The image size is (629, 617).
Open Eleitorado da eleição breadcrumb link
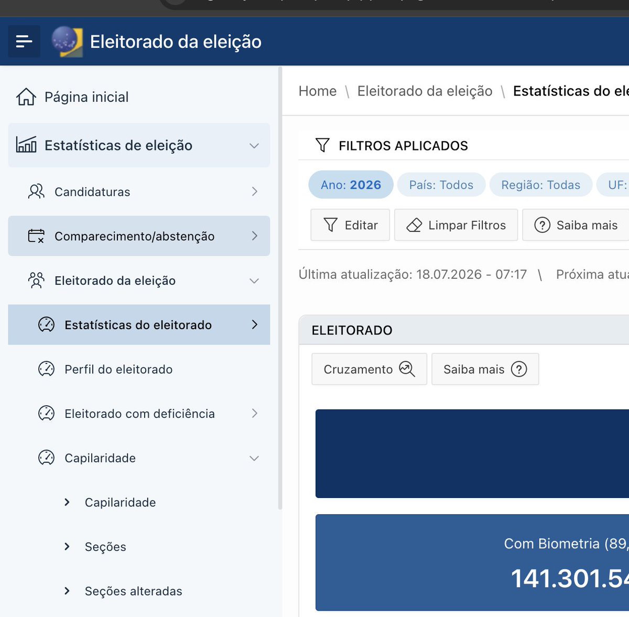coord(425,91)
